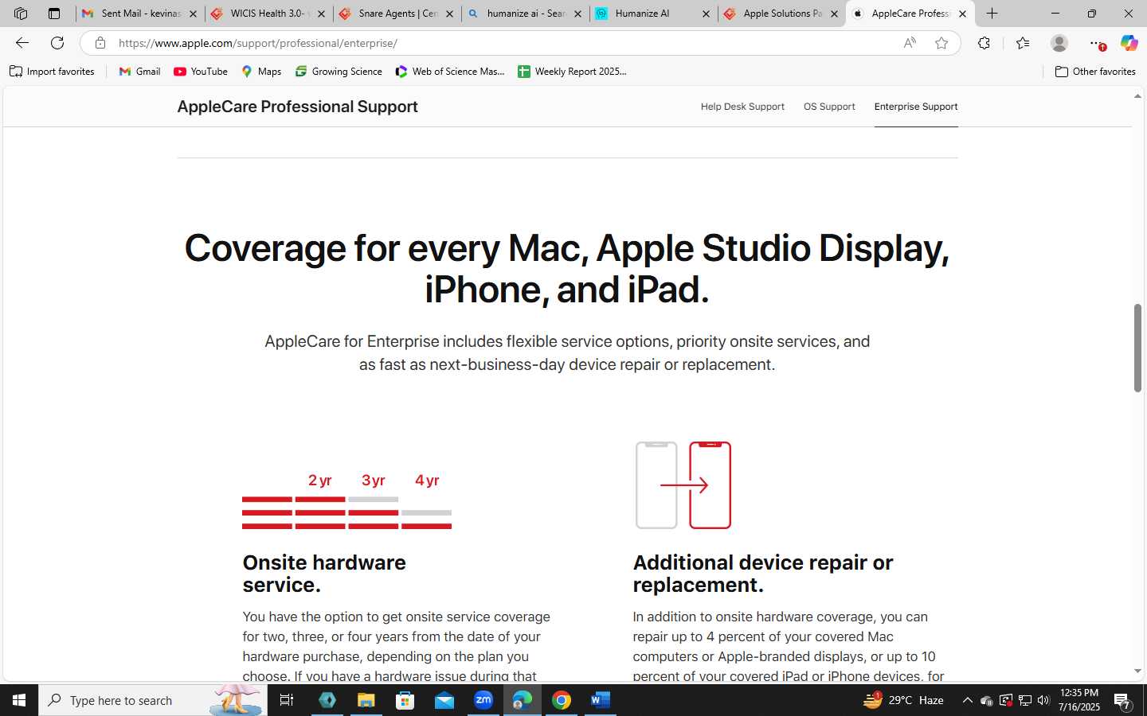Expand the Other favorites folder

[1095, 72]
